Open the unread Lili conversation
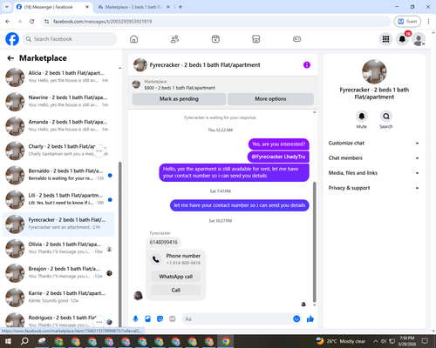 click(x=58, y=199)
